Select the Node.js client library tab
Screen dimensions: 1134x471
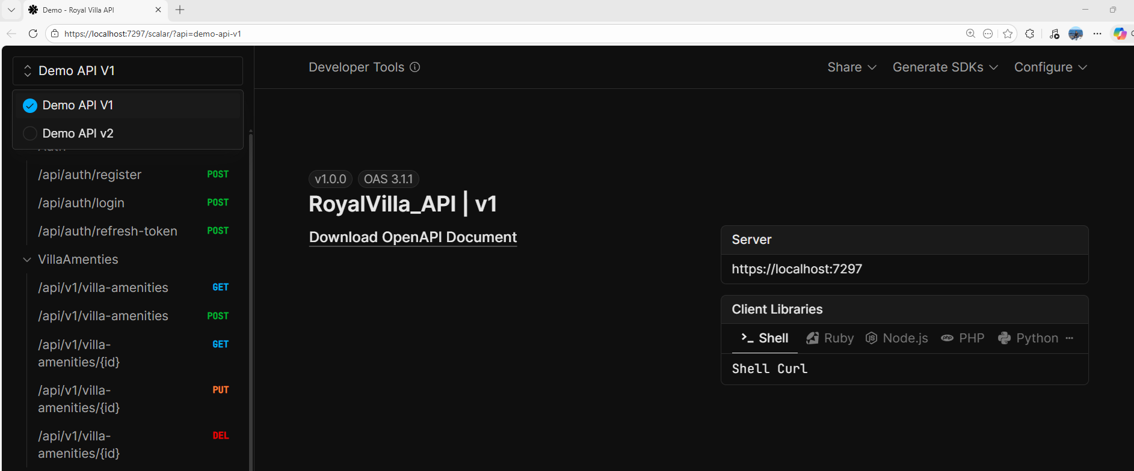(x=897, y=338)
